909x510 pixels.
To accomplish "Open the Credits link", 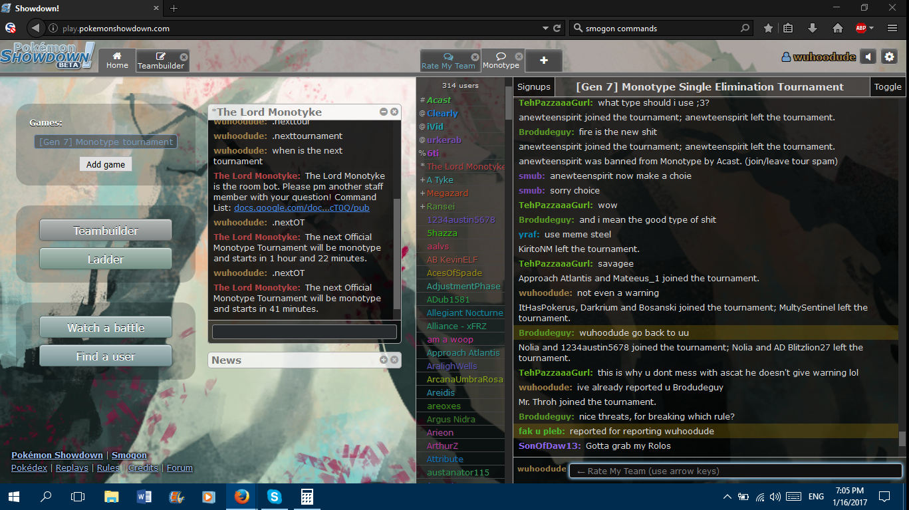I will 143,468.
